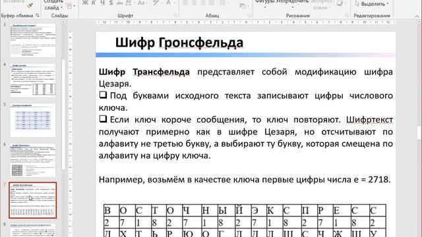Viewport: 422px width, 237px height.
Task: Click the text 'е = 2718'
Action: pyautogui.click(x=372, y=179)
